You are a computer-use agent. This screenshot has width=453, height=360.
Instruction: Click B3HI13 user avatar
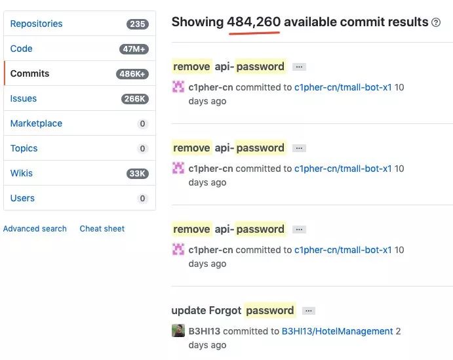click(178, 330)
